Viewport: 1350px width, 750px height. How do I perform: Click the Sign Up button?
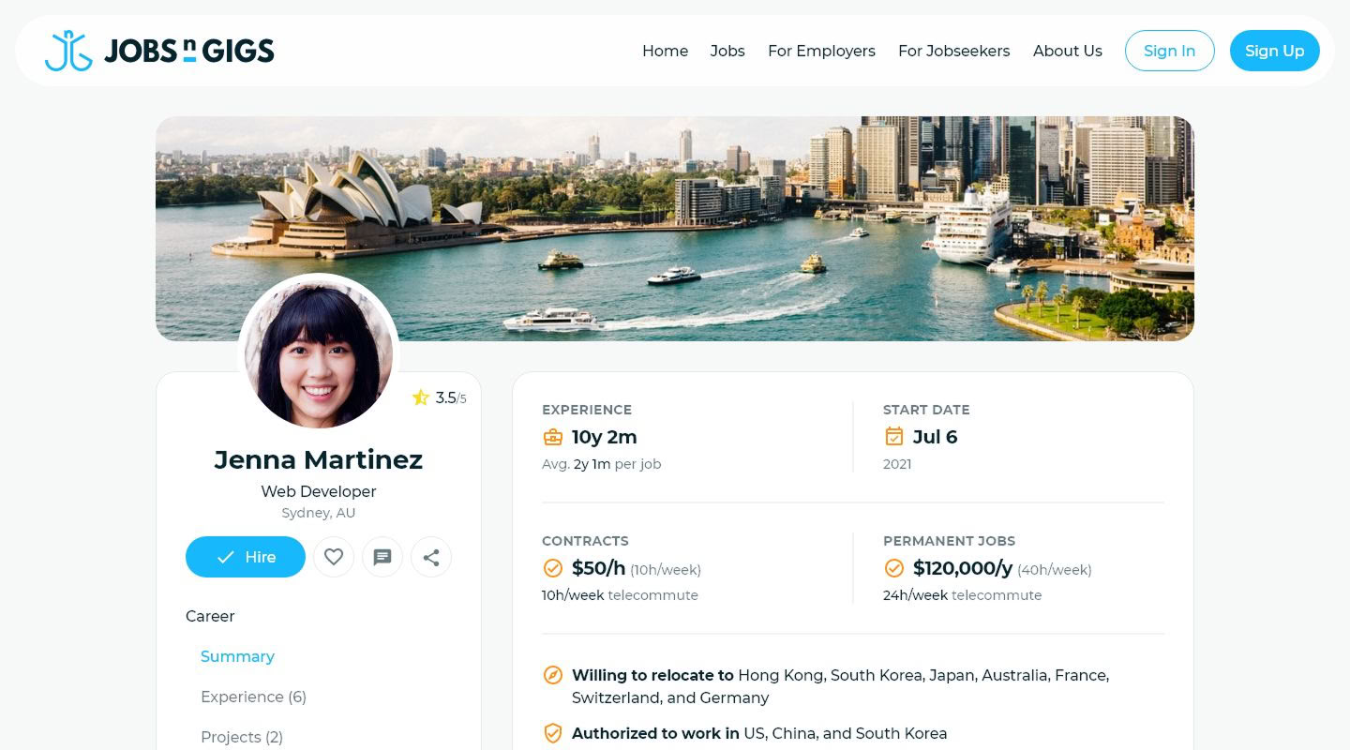tap(1274, 51)
